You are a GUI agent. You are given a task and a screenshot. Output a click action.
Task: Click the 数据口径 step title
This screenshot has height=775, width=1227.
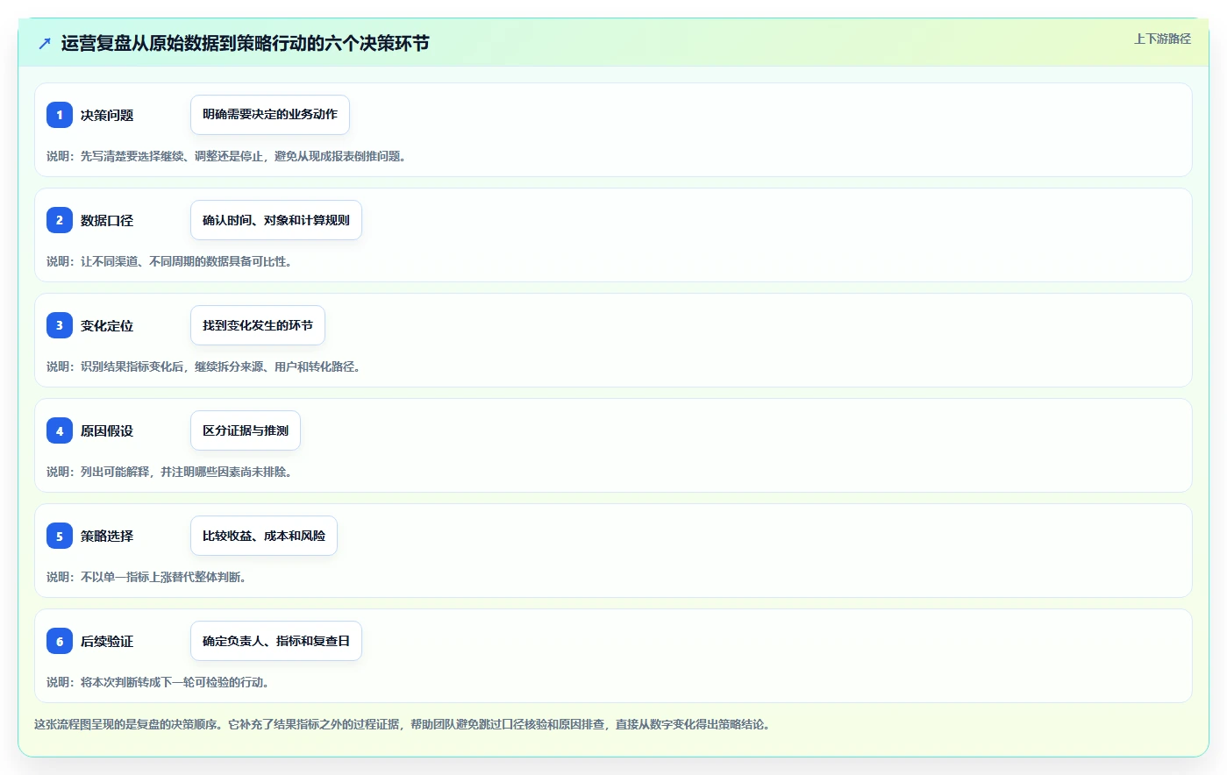tap(107, 220)
